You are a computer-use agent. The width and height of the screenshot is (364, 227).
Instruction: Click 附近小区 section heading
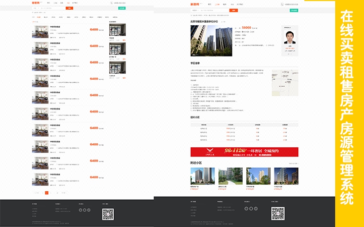tap(196, 163)
